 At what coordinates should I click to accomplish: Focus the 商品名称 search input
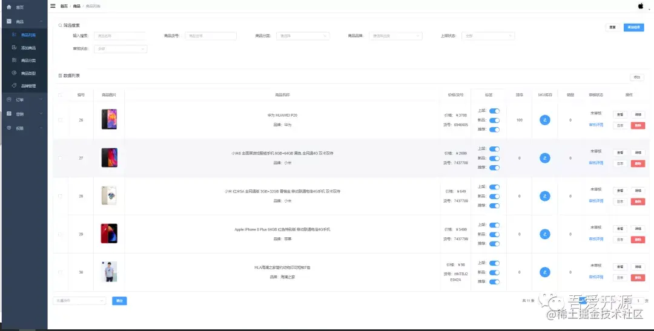click(x=120, y=36)
